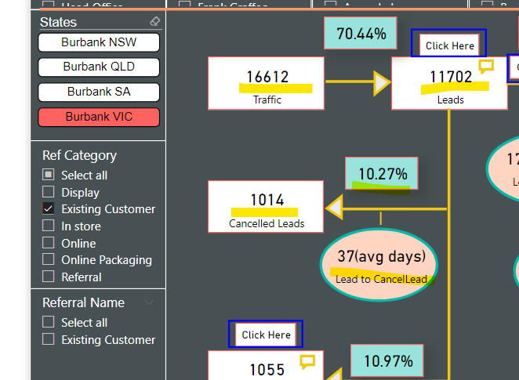Image resolution: width=519 pixels, height=380 pixels.
Task: Click Here button above 1055 card
Action: click(266, 335)
